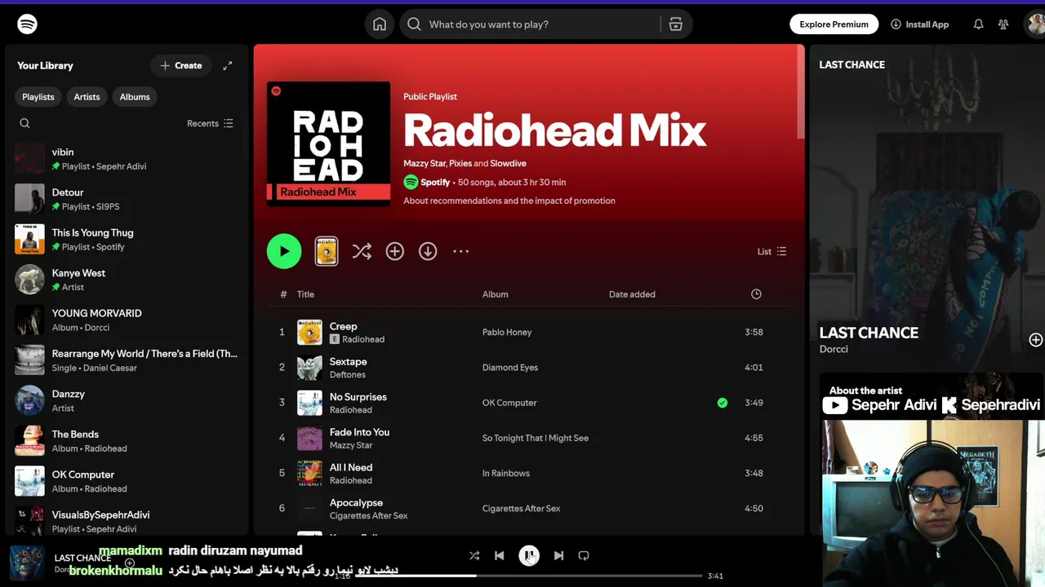Add LAST CHANCE to Liked Songs
The width and height of the screenshot is (1045, 587).
tap(1036, 340)
